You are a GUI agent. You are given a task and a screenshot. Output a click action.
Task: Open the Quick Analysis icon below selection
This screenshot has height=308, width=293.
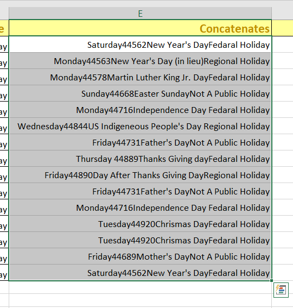(281, 290)
